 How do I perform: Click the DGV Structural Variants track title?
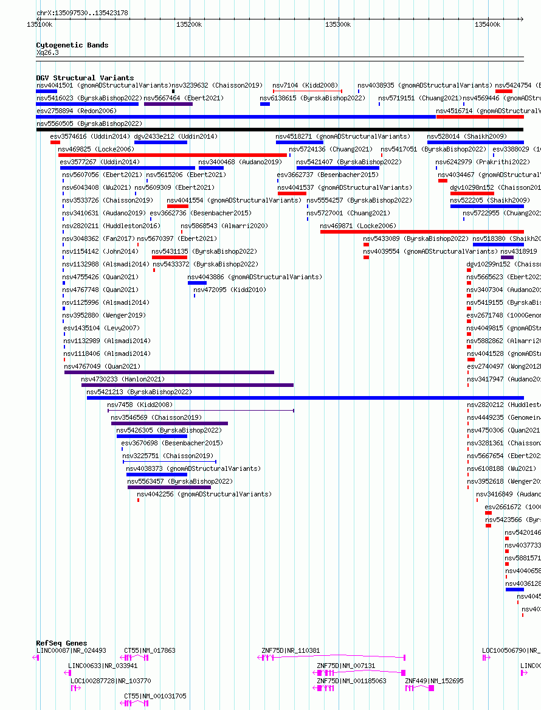(85, 78)
